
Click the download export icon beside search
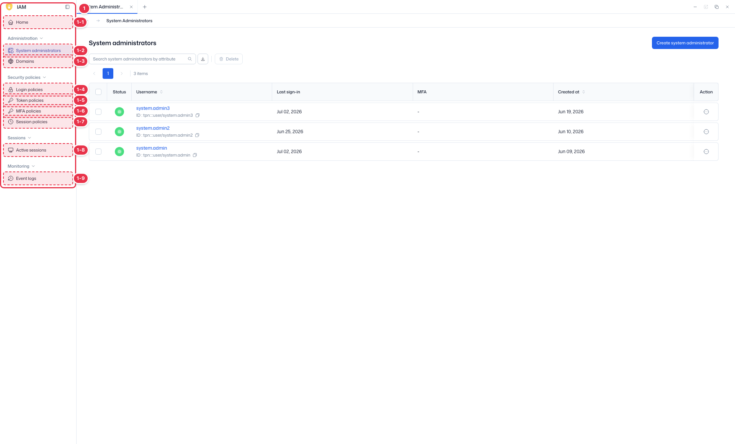[203, 59]
